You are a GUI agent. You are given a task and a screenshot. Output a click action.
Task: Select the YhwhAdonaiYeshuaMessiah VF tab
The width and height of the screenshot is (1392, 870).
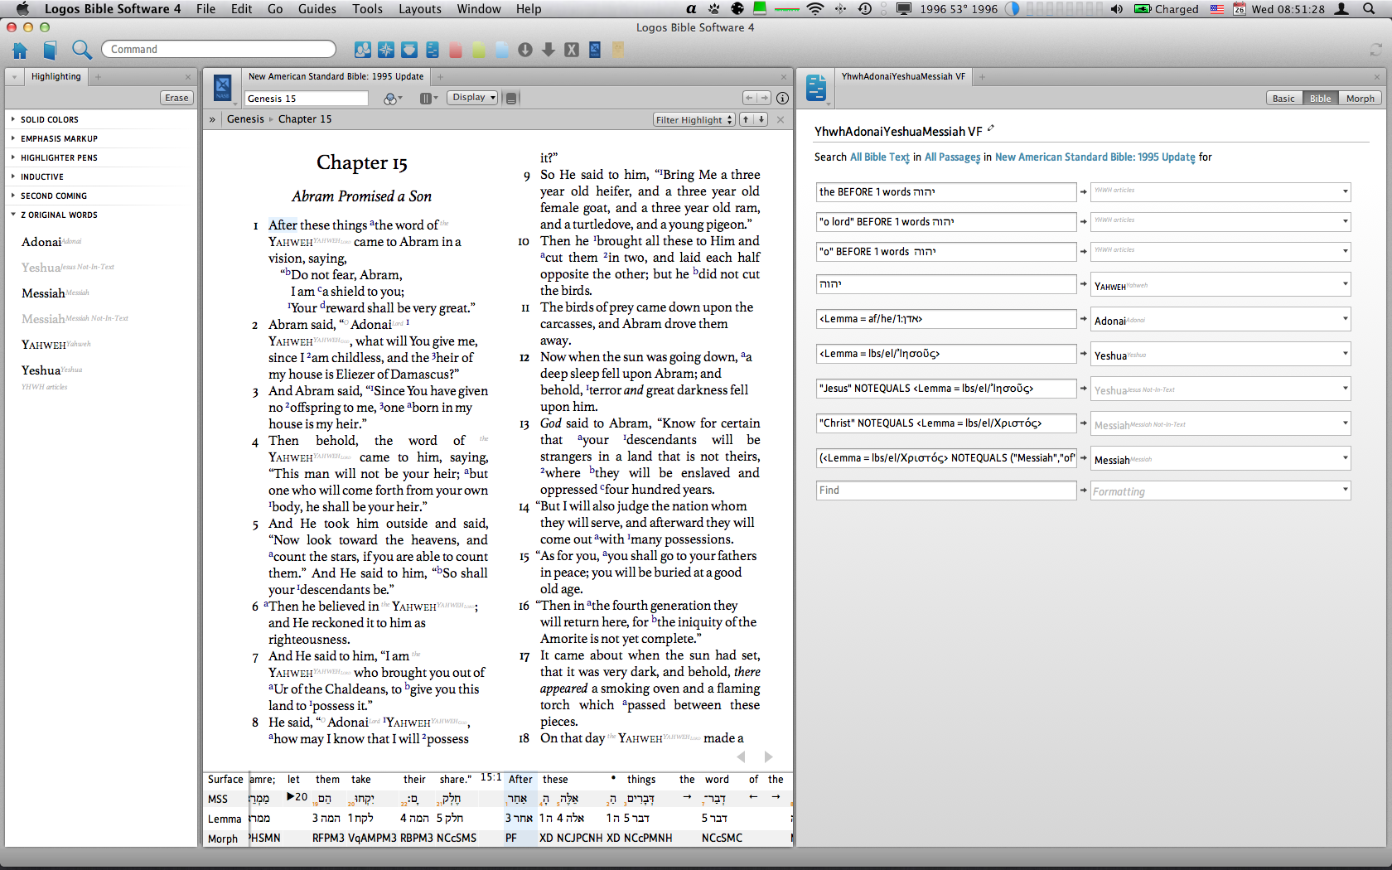tap(903, 77)
